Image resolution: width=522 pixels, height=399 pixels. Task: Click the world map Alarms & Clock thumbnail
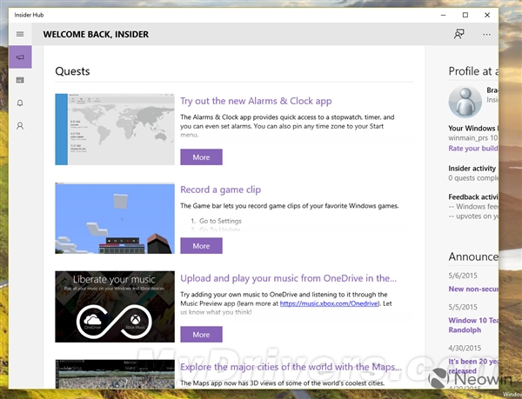[111, 129]
